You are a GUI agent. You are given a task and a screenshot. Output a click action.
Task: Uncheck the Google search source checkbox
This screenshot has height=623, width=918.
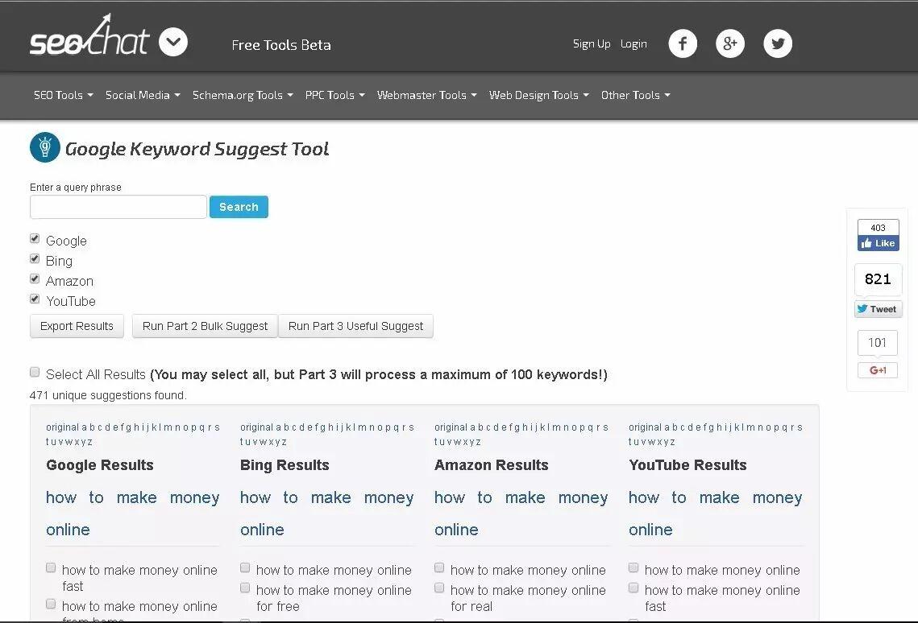click(35, 239)
